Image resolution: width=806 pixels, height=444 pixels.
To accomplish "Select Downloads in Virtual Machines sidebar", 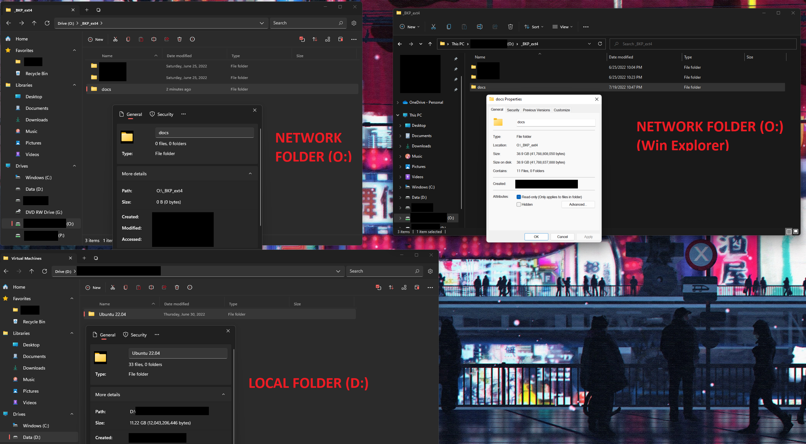I will (34, 368).
